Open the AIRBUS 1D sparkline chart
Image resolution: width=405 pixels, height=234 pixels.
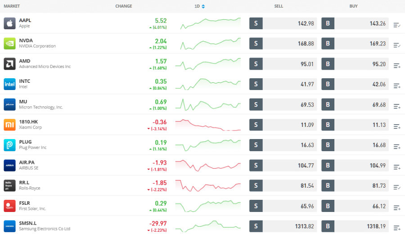tap(208, 165)
